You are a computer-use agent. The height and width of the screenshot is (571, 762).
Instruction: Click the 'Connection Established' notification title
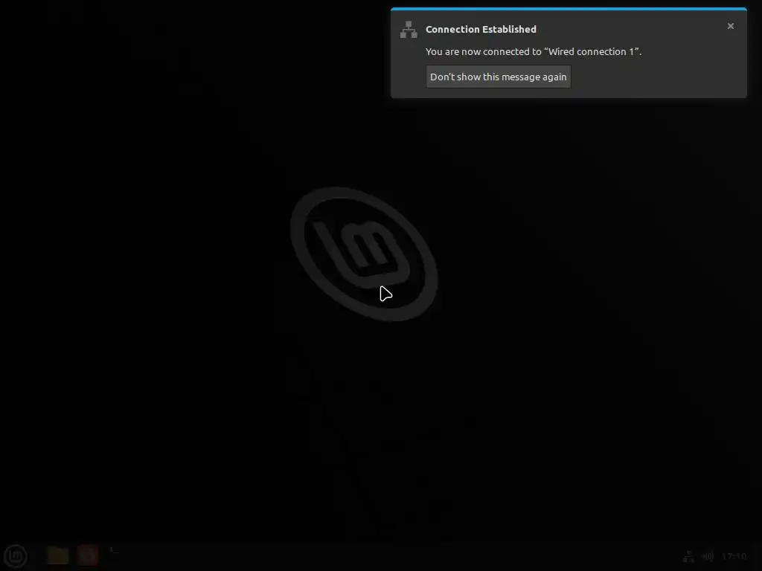[x=481, y=29]
